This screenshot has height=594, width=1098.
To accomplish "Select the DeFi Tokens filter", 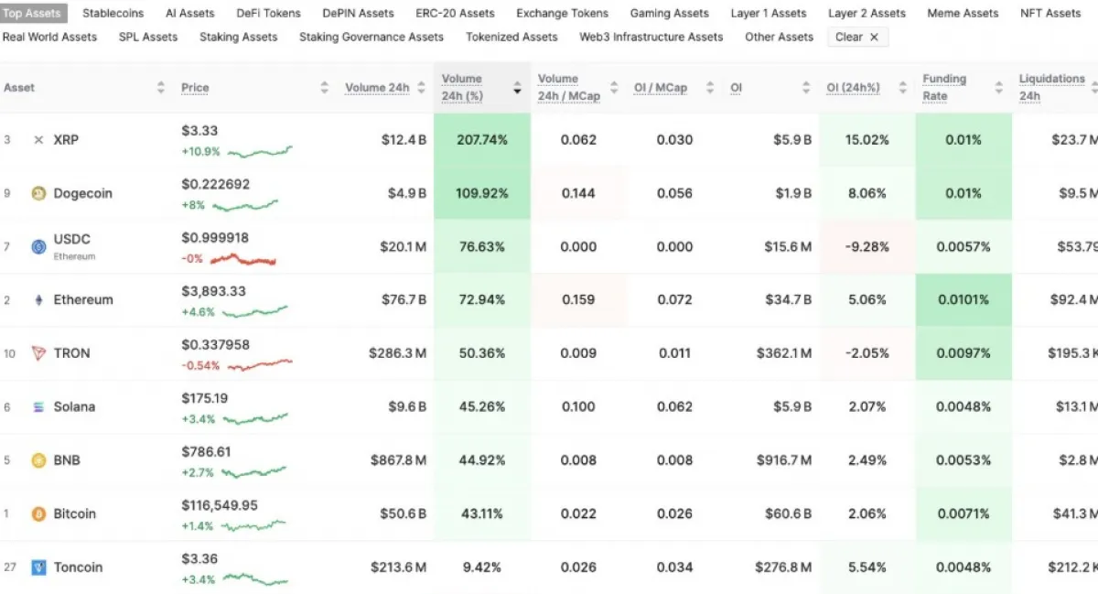I will (269, 13).
